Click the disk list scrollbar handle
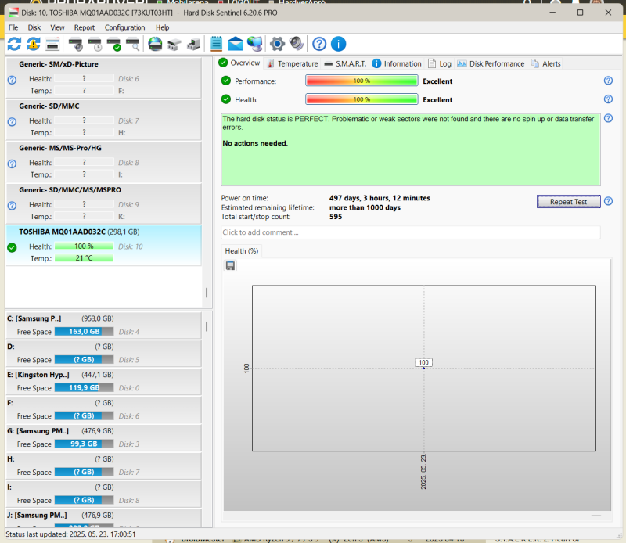The width and height of the screenshot is (626, 543). point(207,293)
